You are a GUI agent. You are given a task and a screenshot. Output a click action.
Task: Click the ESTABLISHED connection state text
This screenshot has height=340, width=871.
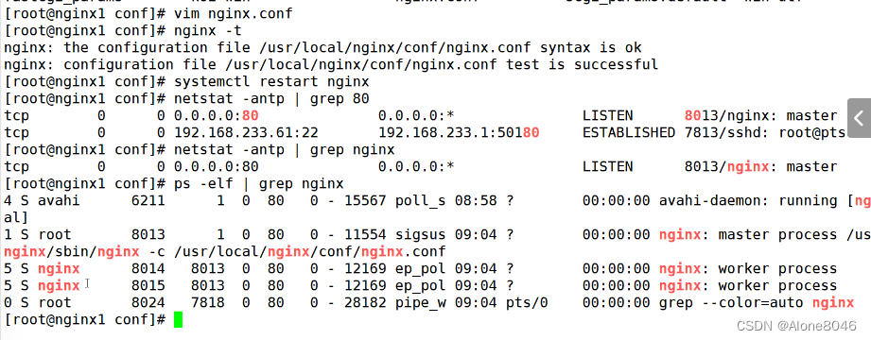[629, 132]
